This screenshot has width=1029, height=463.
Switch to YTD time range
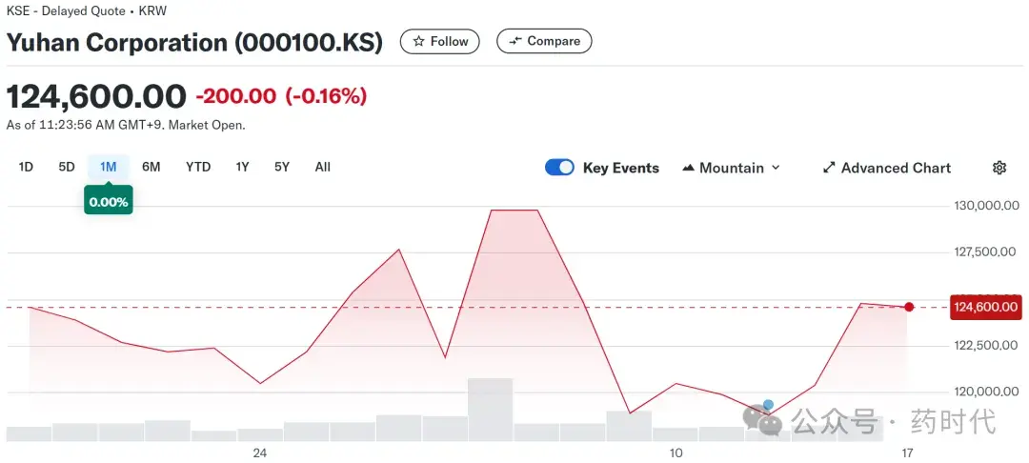[x=198, y=167]
